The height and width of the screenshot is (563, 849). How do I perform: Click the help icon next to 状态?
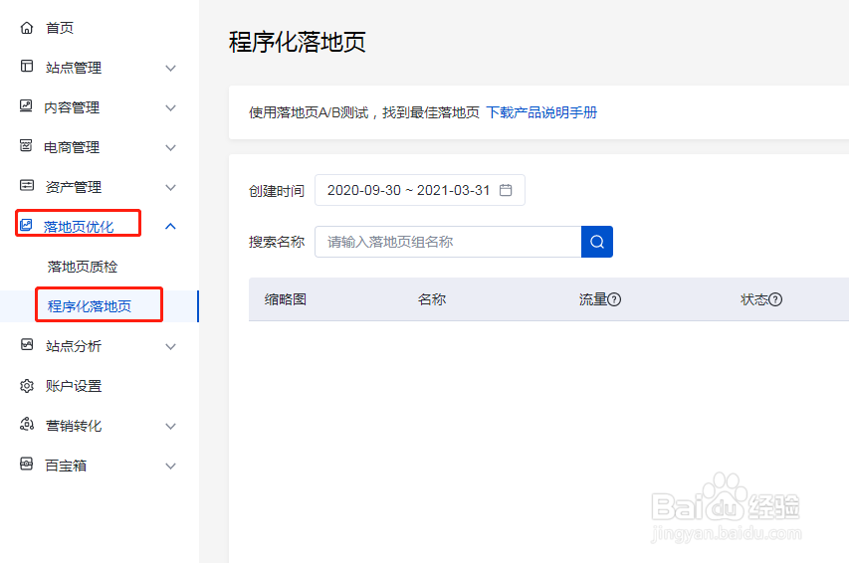coord(775,299)
